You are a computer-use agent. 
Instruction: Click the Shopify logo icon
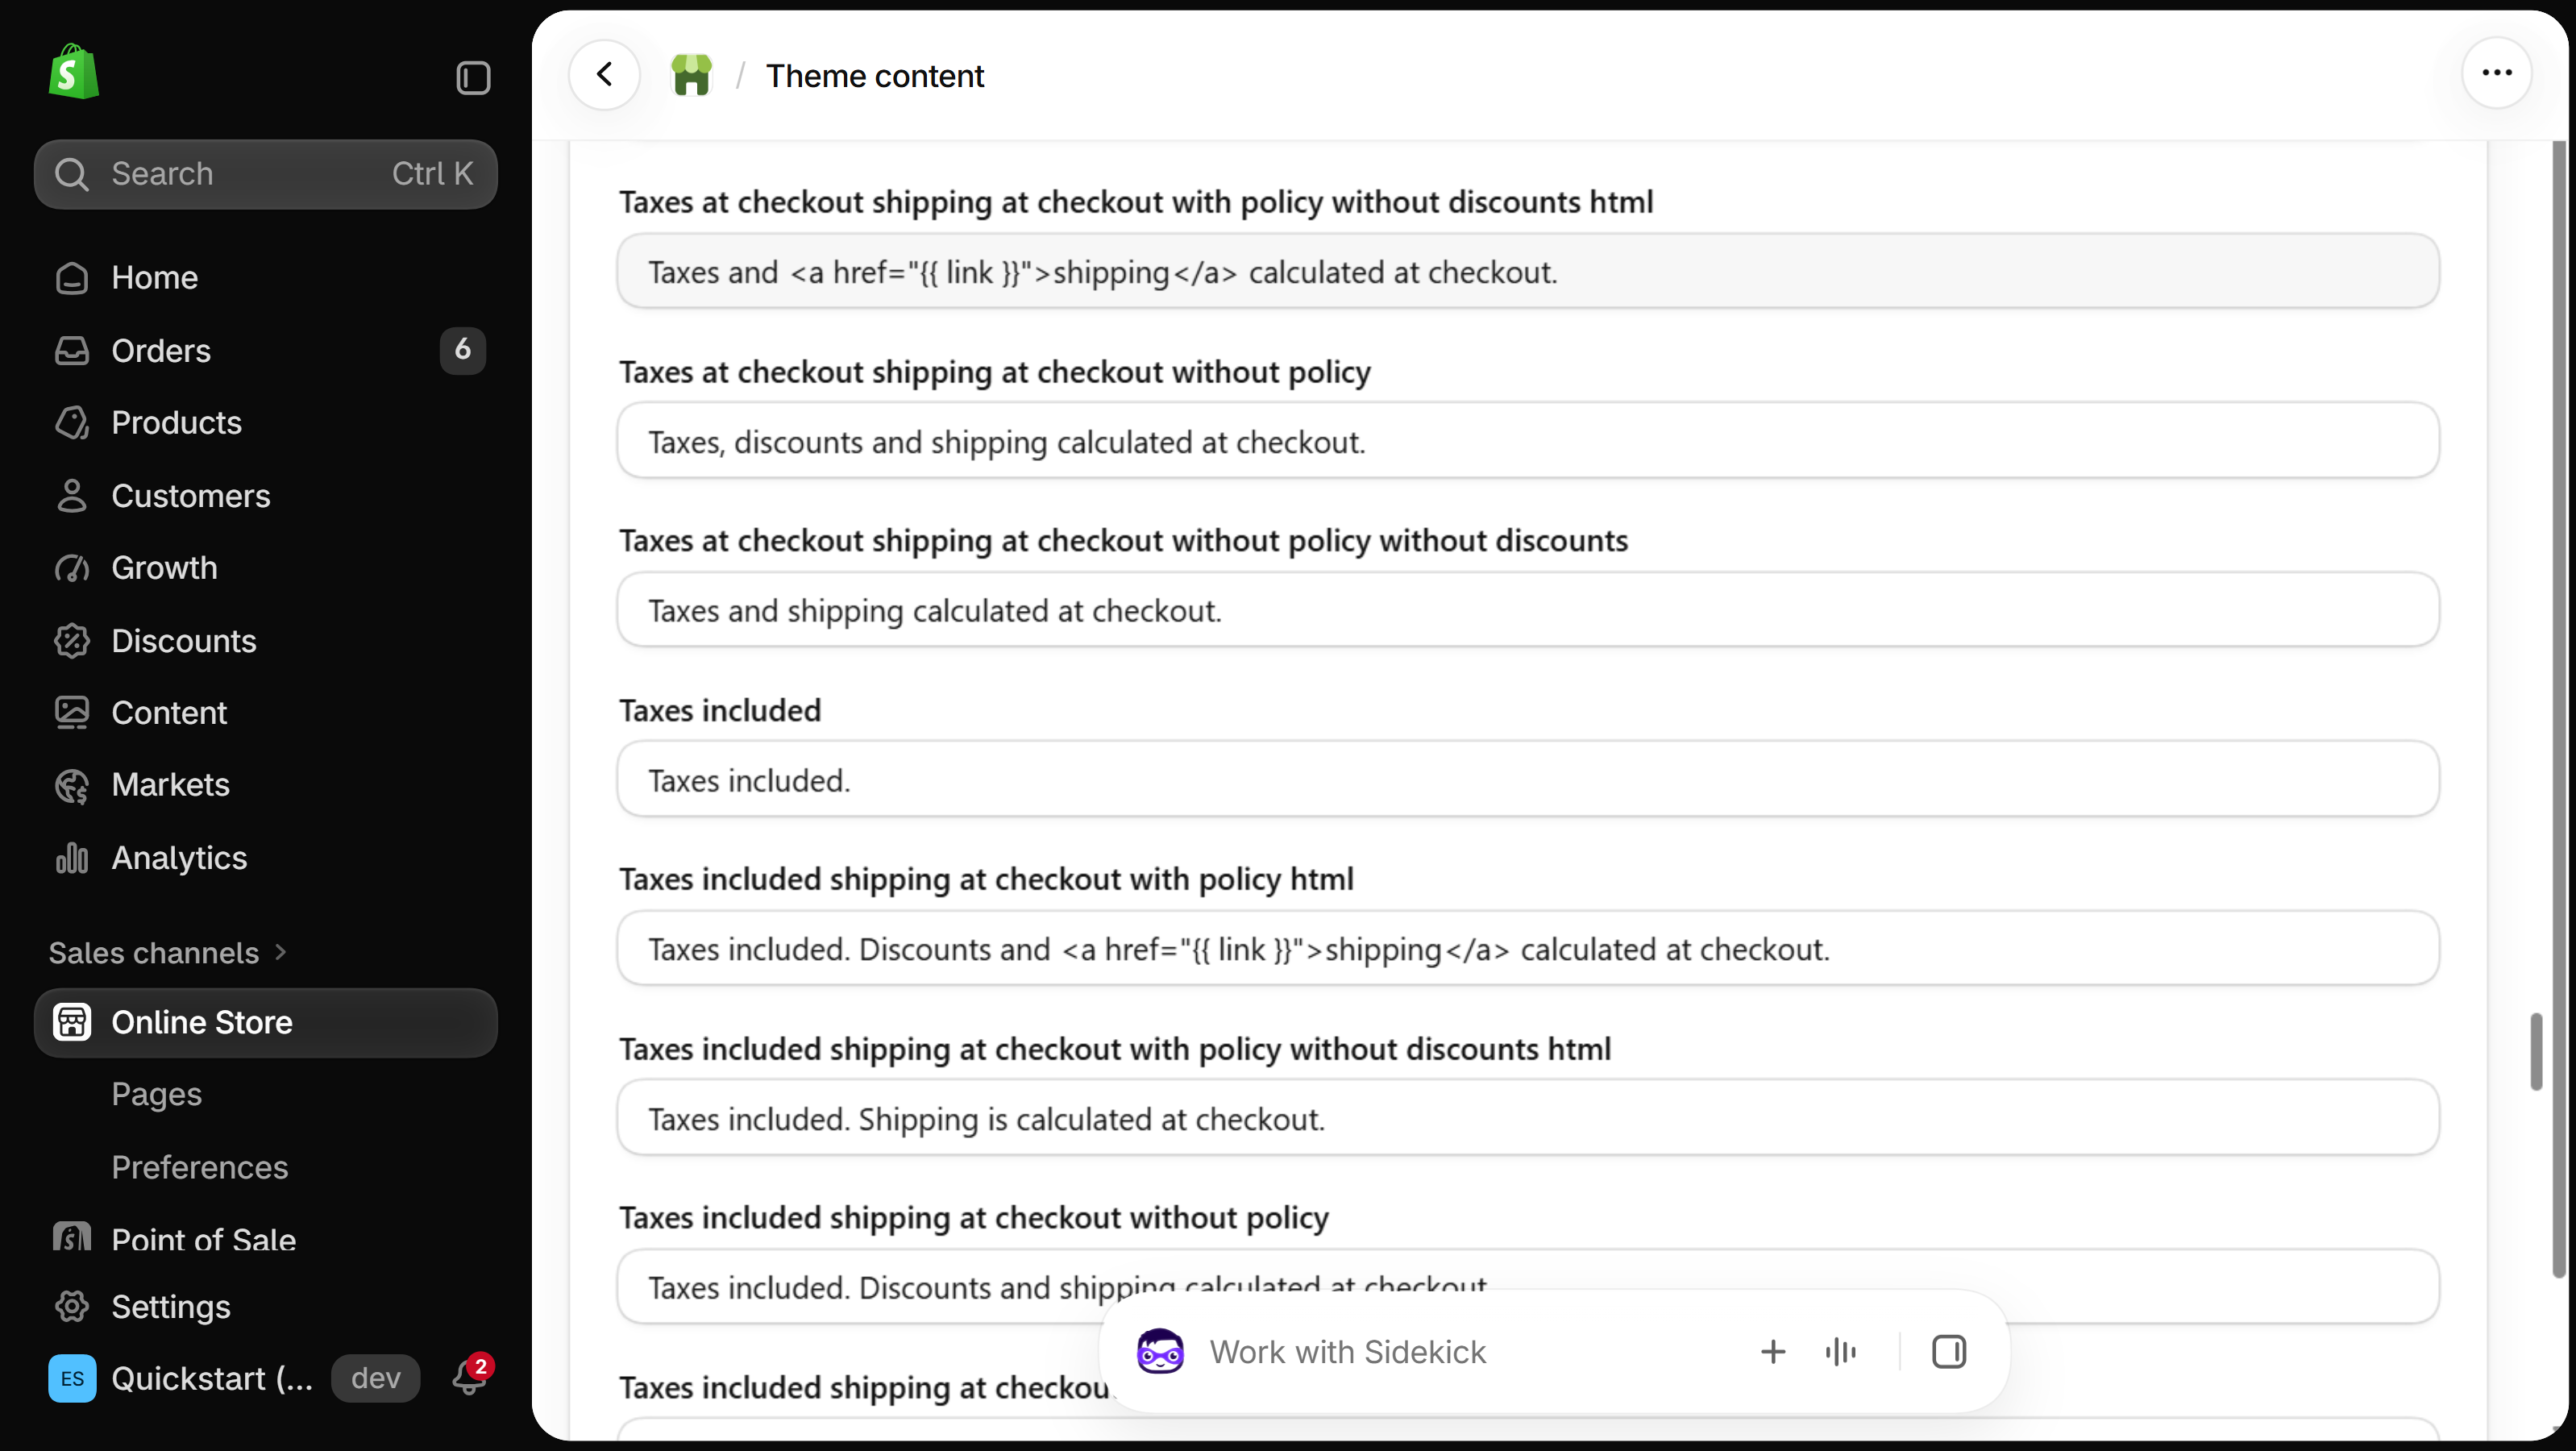coord(74,72)
